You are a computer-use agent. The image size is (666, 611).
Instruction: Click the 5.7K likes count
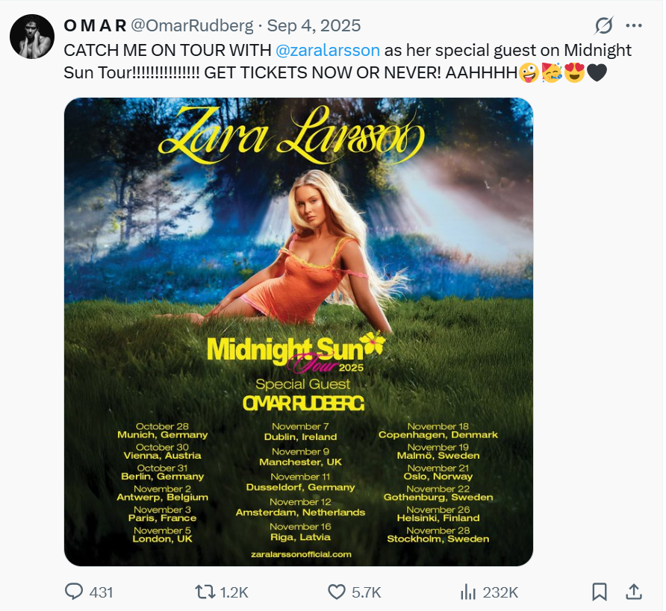pyautogui.click(x=366, y=592)
